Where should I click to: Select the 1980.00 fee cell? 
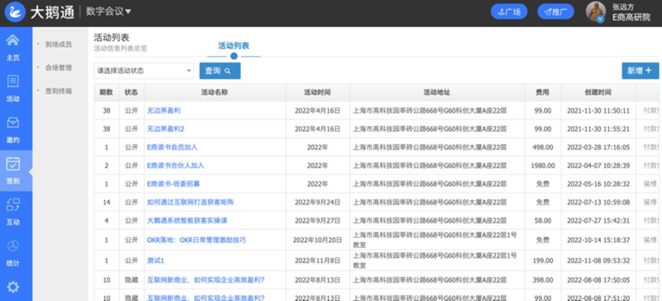pos(543,166)
